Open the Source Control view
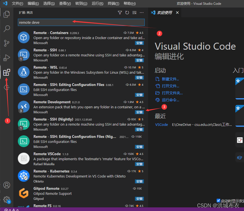This screenshot has width=244, height=211. coord(7,43)
